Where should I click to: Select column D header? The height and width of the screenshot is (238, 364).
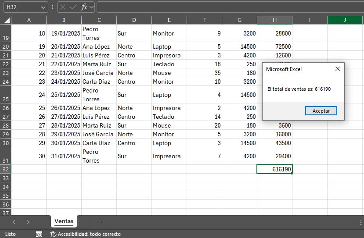tap(134, 20)
